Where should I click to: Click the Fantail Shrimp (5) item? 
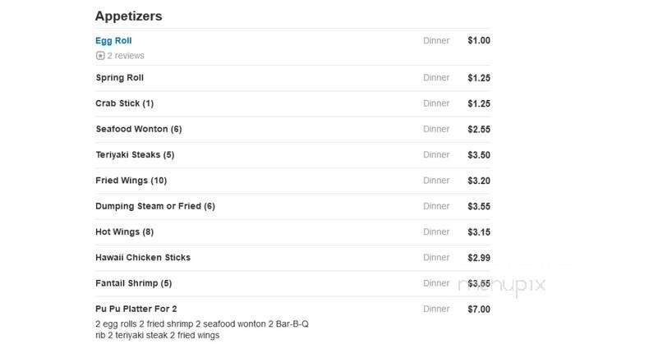point(134,283)
